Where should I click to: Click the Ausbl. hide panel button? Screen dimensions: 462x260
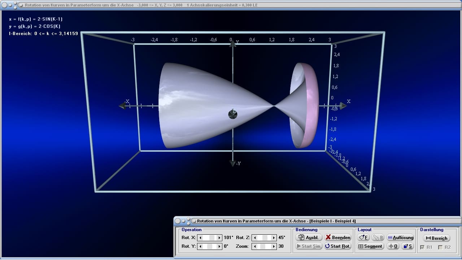tap(309, 237)
